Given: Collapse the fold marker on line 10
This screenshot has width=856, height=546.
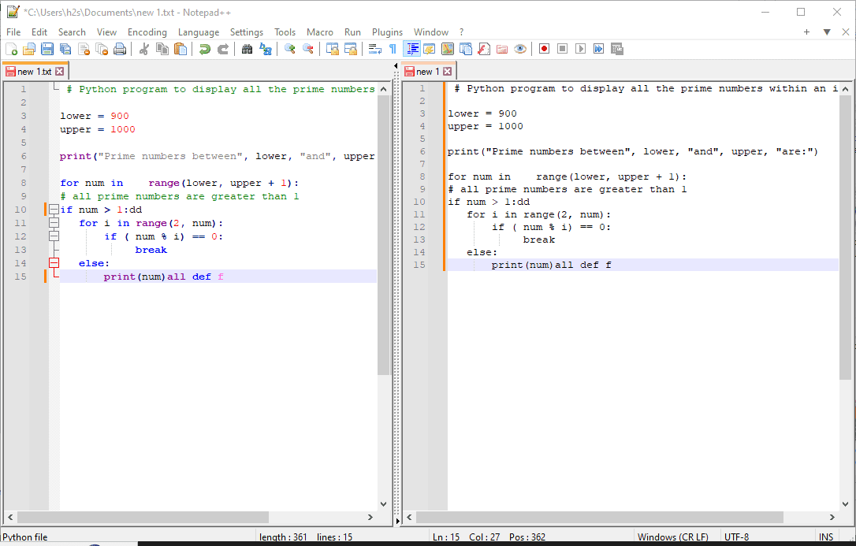Looking at the screenshot, I should point(54,210).
